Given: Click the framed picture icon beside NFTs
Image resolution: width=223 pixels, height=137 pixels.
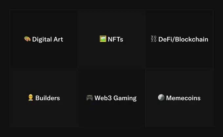Looking at the screenshot, I should click(103, 39).
